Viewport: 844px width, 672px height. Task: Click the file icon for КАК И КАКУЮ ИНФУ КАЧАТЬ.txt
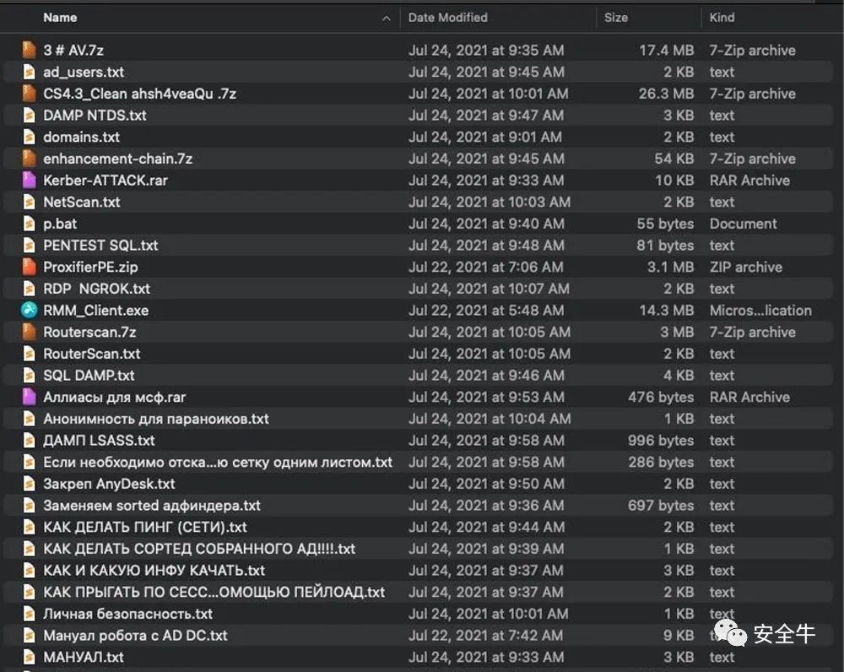coord(29,570)
